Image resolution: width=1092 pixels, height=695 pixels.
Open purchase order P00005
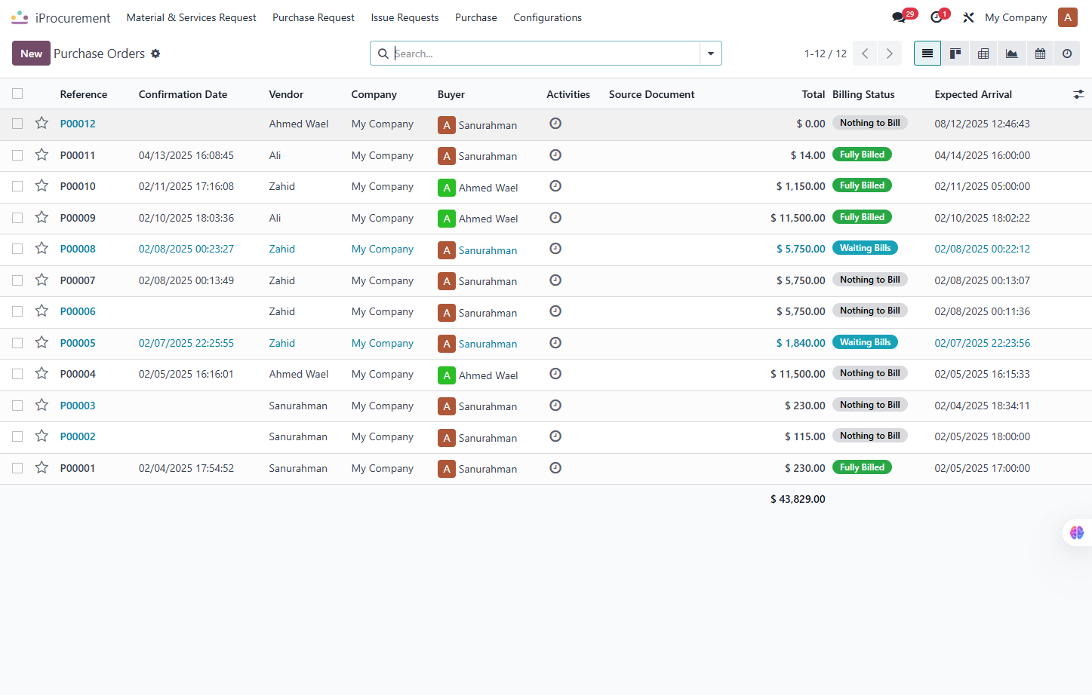78,343
